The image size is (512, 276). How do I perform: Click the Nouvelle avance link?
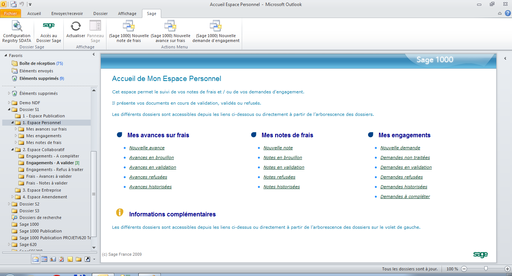point(147,148)
